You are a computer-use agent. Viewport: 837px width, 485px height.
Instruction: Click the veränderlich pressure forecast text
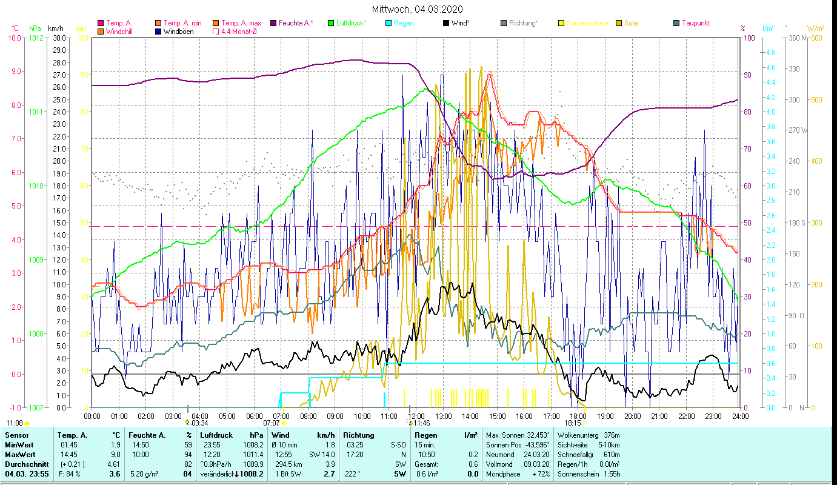(216, 474)
